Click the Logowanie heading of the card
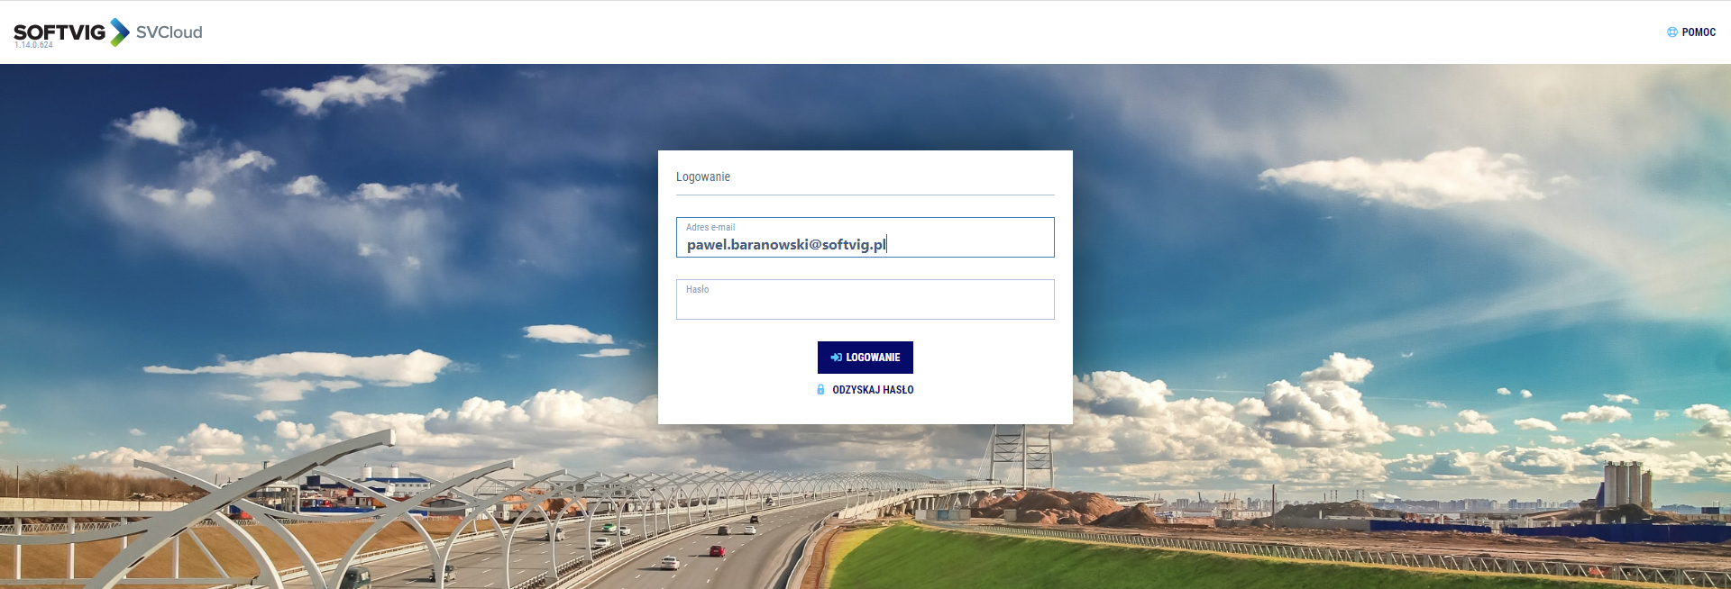Image resolution: width=1731 pixels, height=589 pixels. pos(703,177)
